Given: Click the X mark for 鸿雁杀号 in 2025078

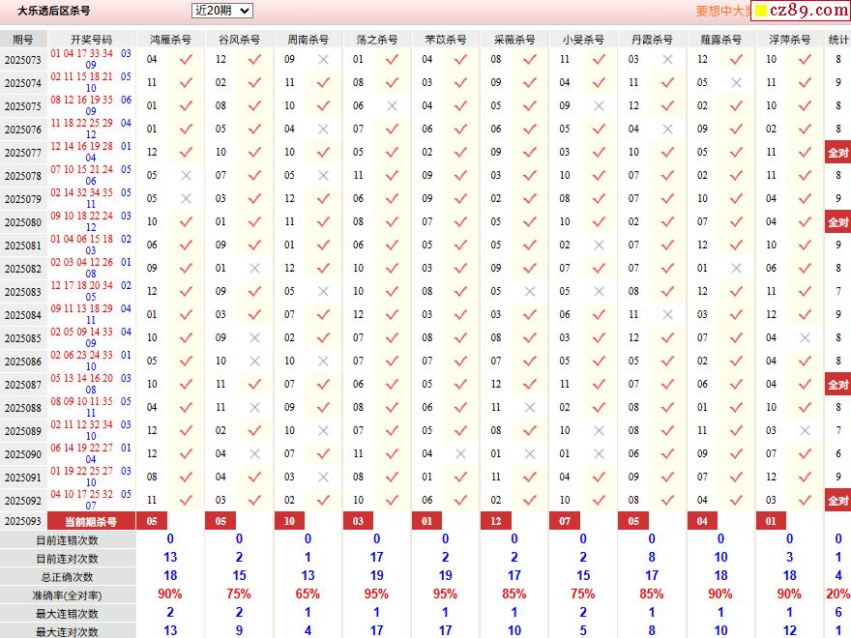Looking at the screenshot, I should click(x=186, y=176).
